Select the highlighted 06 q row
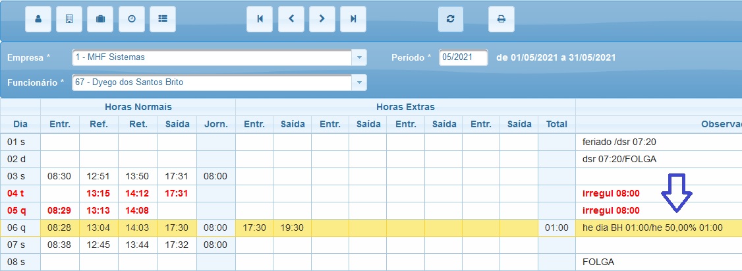The height and width of the screenshot is (271, 742). pos(371,228)
